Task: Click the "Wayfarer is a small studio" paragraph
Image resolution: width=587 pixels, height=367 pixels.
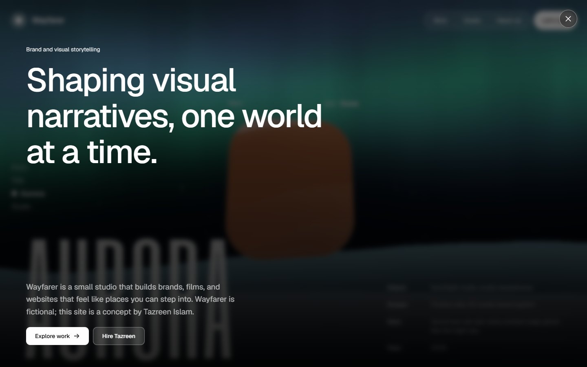Action: (x=130, y=299)
